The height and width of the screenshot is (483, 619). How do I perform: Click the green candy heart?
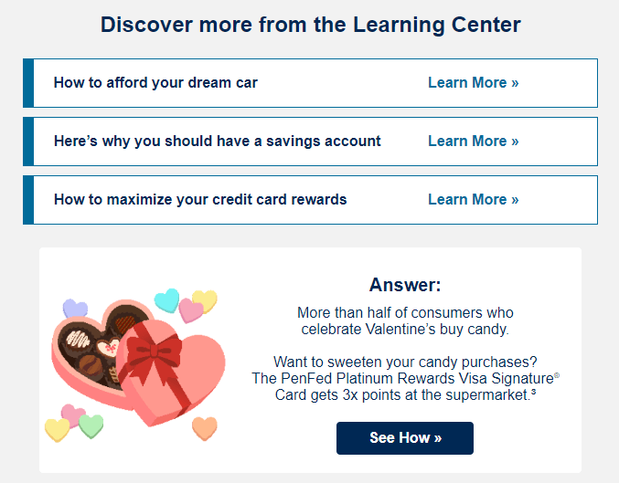pyautogui.click(x=91, y=425)
